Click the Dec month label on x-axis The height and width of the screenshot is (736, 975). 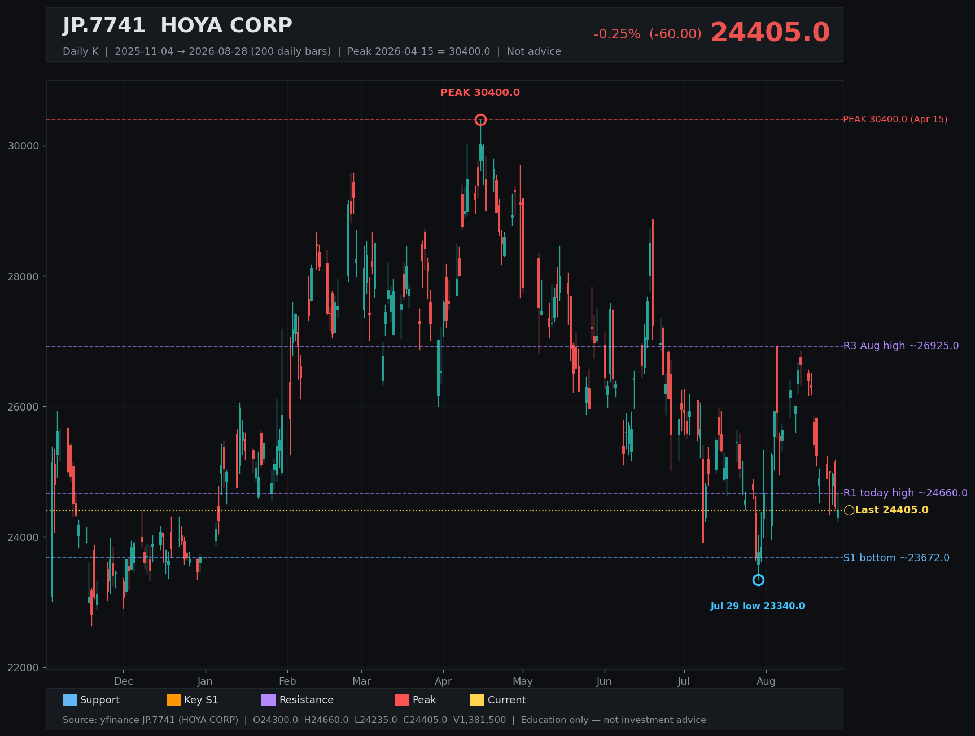pyautogui.click(x=124, y=681)
